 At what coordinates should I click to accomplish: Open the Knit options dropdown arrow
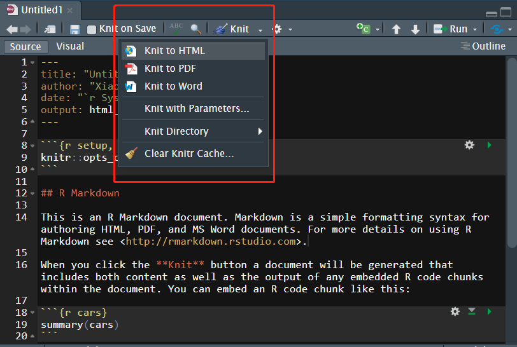tap(260, 30)
